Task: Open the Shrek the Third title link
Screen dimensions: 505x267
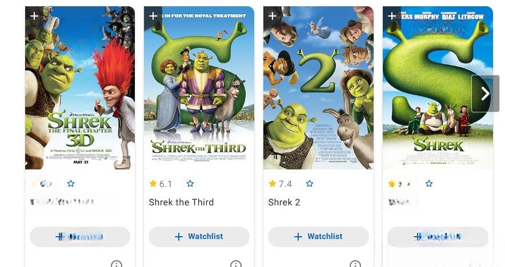Action: [181, 203]
